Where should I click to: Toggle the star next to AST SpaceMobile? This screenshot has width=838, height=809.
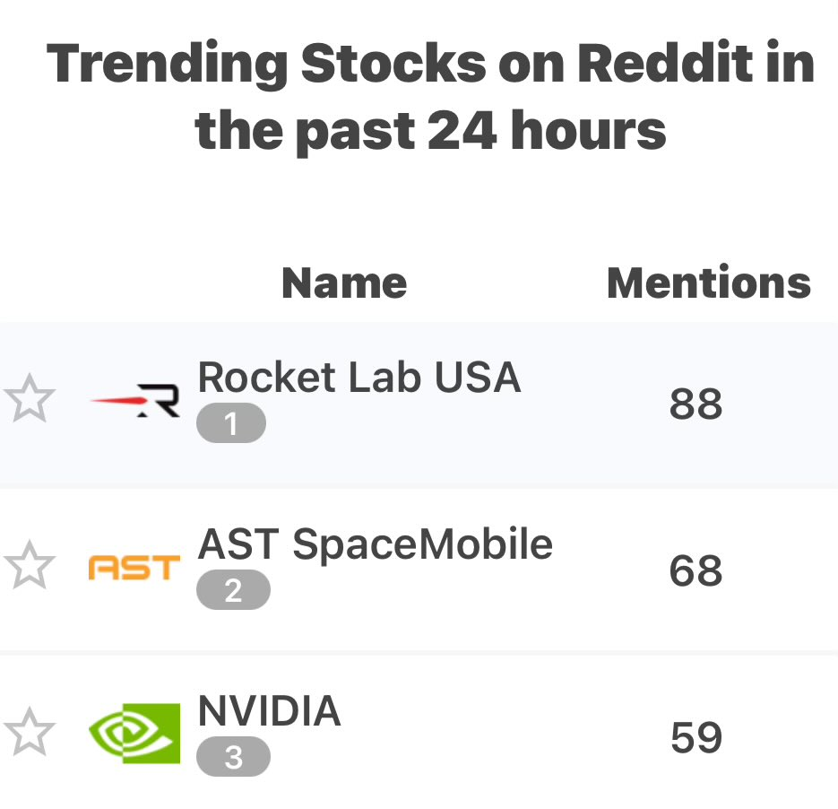(30, 565)
